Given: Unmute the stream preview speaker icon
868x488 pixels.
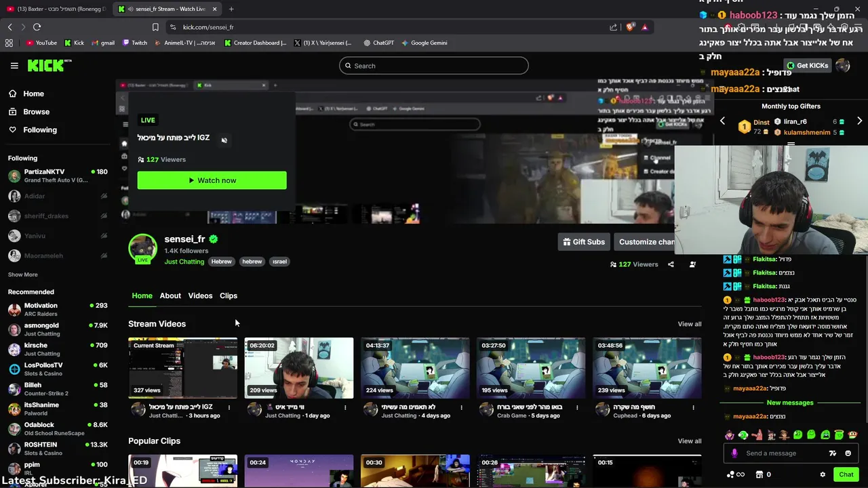Looking at the screenshot, I should [224, 140].
